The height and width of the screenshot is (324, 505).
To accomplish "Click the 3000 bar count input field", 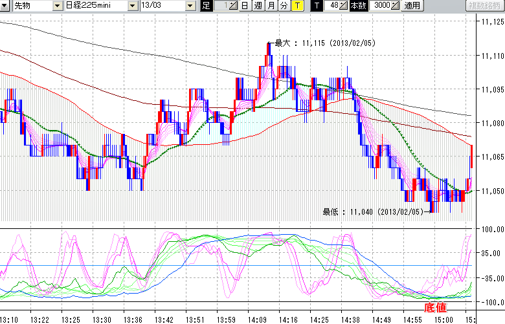I will click(381, 6).
